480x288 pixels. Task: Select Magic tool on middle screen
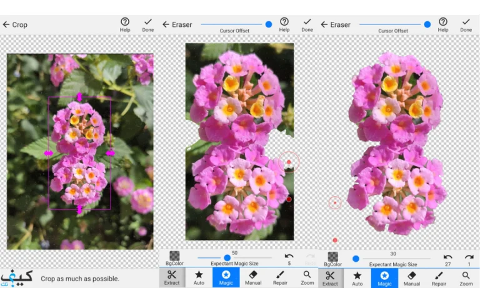pos(226,277)
